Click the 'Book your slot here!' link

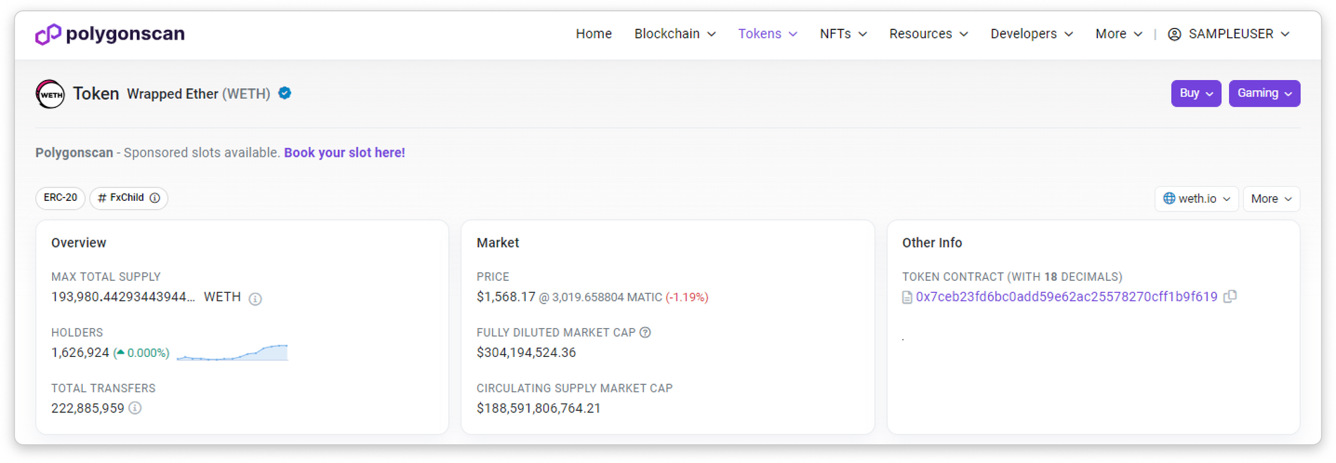345,153
